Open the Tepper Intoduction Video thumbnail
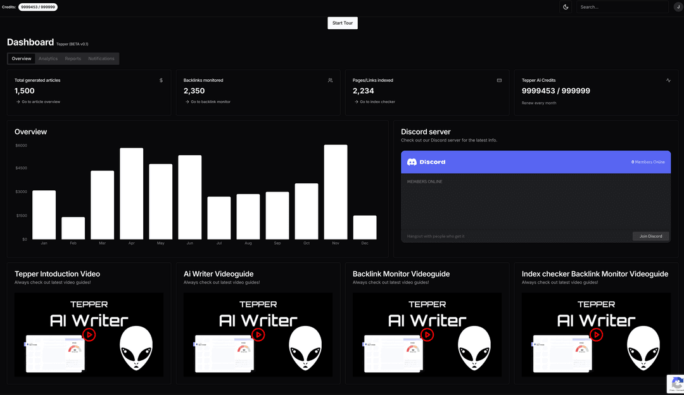This screenshot has width=684, height=395. 89,335
